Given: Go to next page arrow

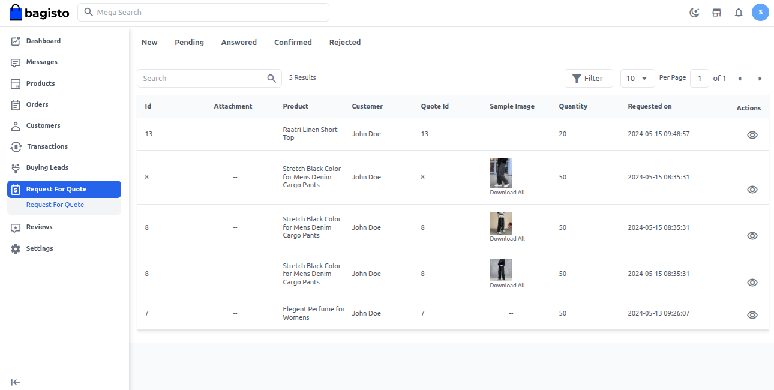Looking at the screenshot, I should click(x=760, y=79).
